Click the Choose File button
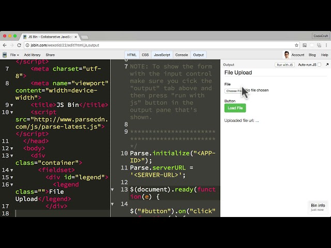Image resolution: width=331 pixels, height=248 pixels. tap(234, 91)
